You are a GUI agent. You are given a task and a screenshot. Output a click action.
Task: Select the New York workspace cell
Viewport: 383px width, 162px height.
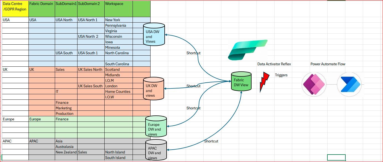pyautogui.click(x=118, y=20)
